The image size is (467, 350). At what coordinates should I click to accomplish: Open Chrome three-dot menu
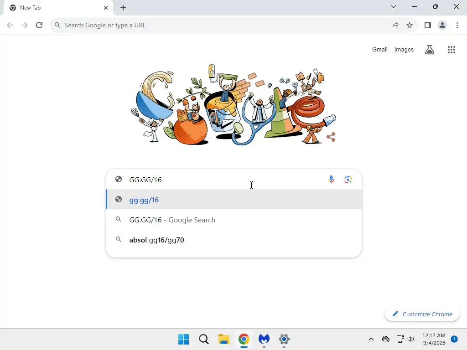457,26
